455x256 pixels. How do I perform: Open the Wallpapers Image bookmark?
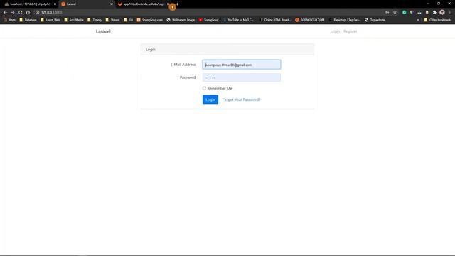coord(181,20)
